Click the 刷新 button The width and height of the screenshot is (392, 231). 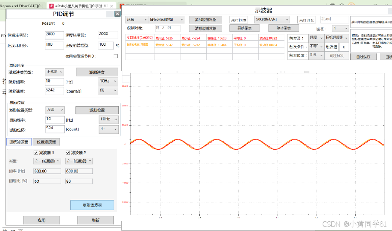coord(95,220)
